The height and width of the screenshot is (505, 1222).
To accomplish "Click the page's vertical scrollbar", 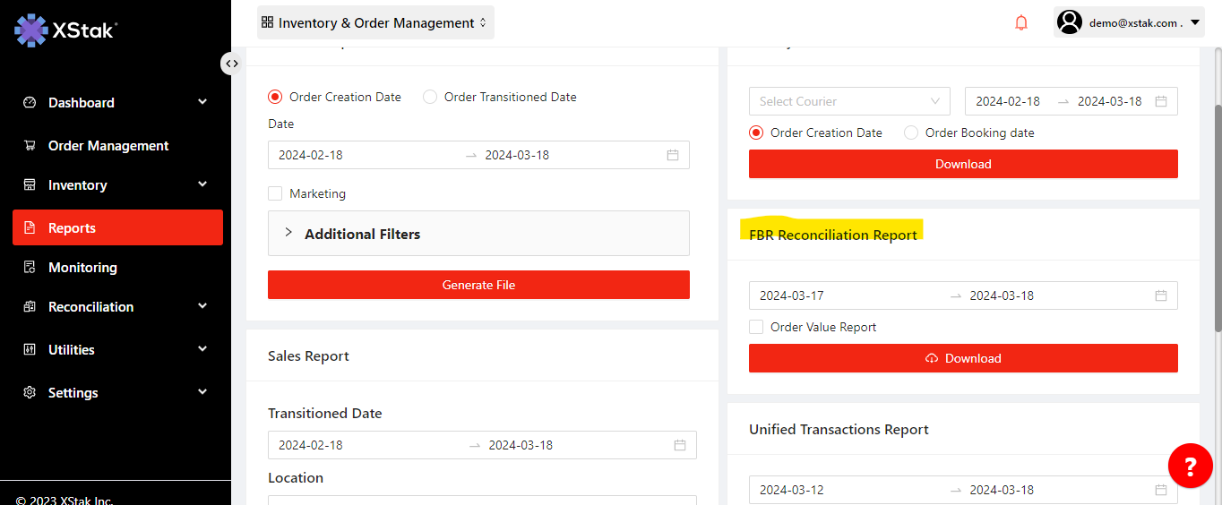I will pos(1217,224).
